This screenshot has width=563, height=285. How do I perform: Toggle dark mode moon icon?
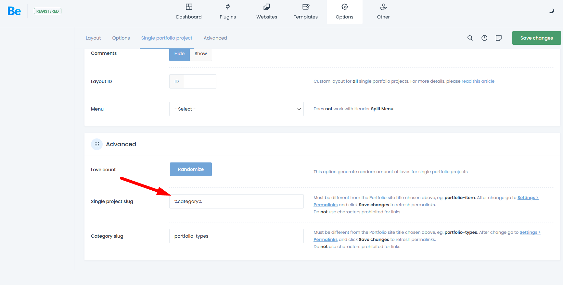point(551,11)
